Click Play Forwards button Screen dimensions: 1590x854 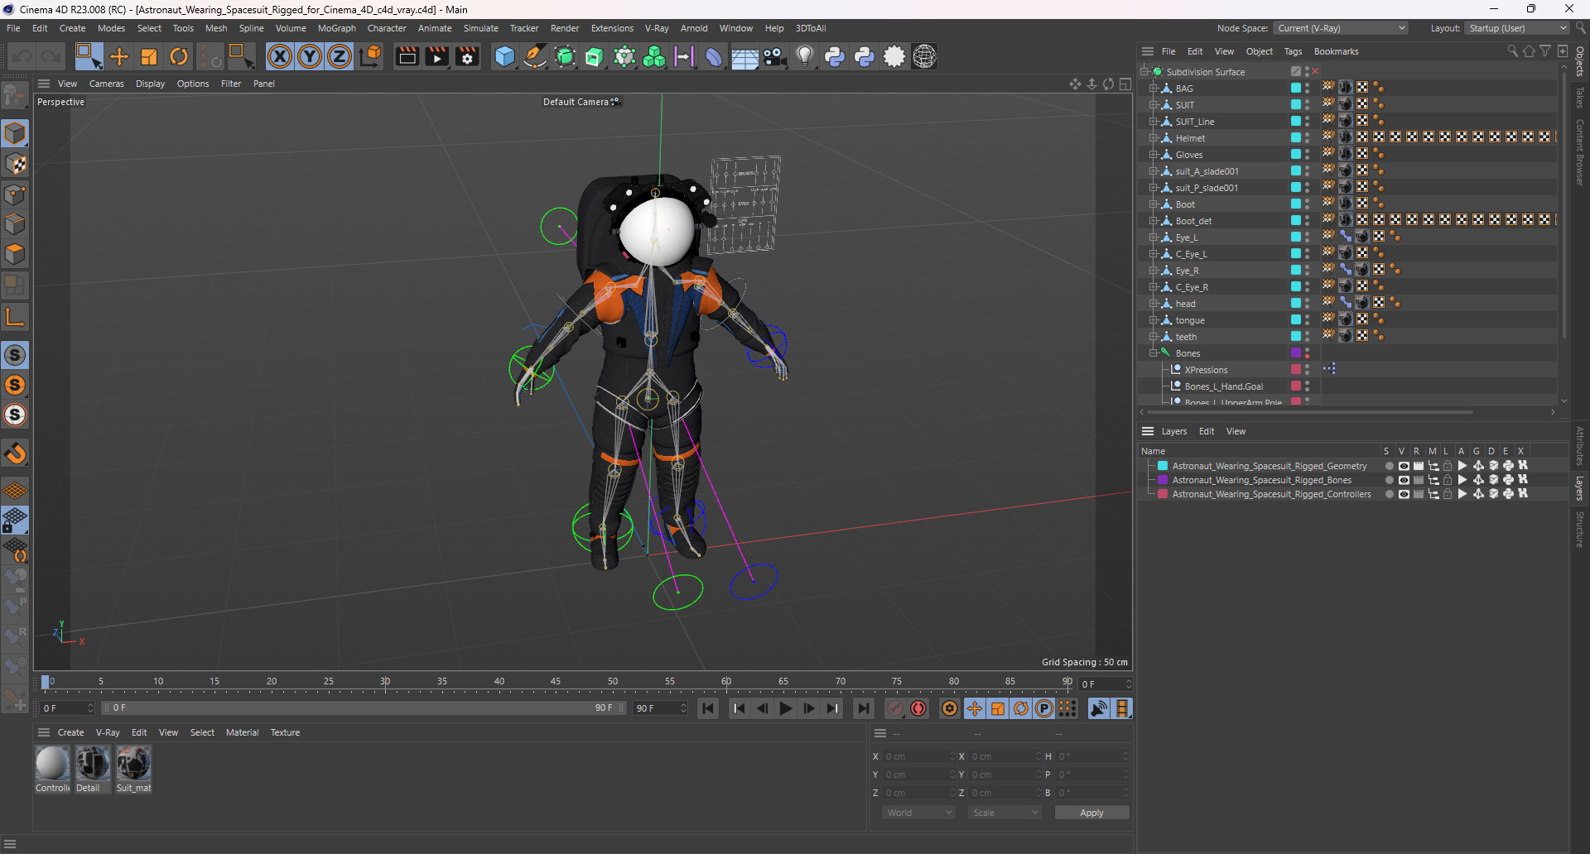[785, 708]
